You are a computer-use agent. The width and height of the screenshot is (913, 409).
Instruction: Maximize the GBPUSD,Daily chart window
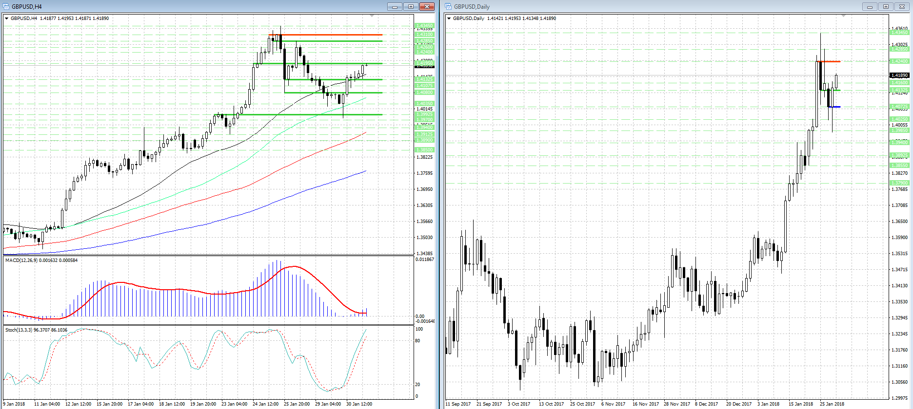click(886, 6)
